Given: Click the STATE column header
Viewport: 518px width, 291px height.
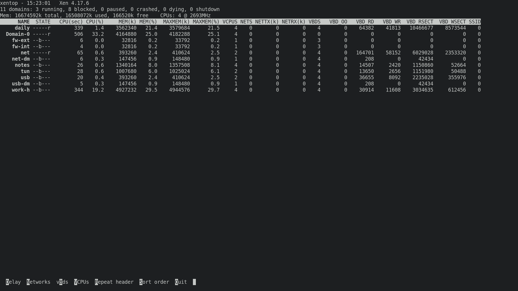Looking at the screenshot, I should click(x=43, y=22).
